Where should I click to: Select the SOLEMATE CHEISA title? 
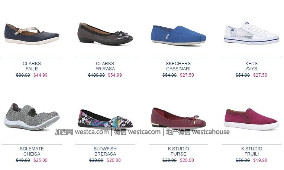(32, 151)
